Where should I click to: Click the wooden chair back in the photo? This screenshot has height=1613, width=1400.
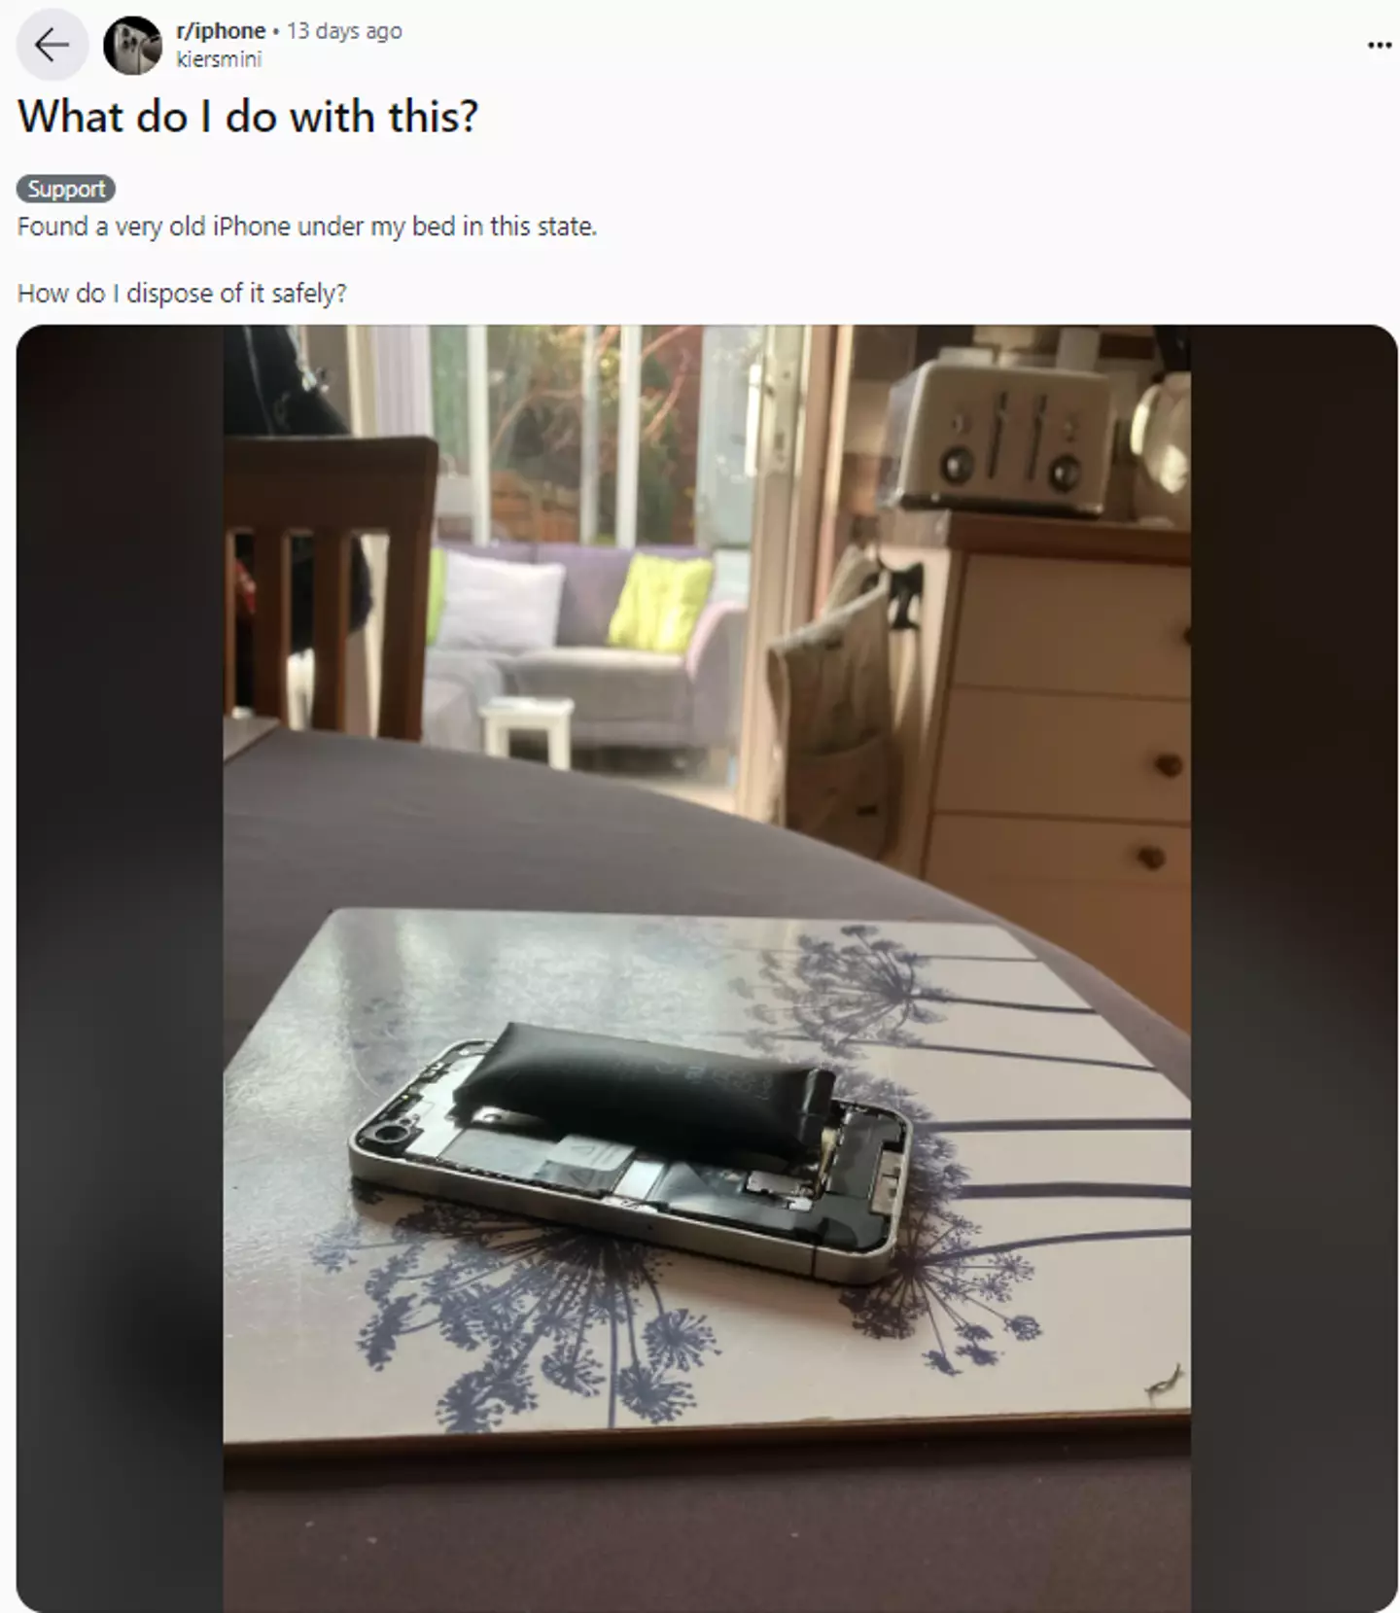(329, 583)
